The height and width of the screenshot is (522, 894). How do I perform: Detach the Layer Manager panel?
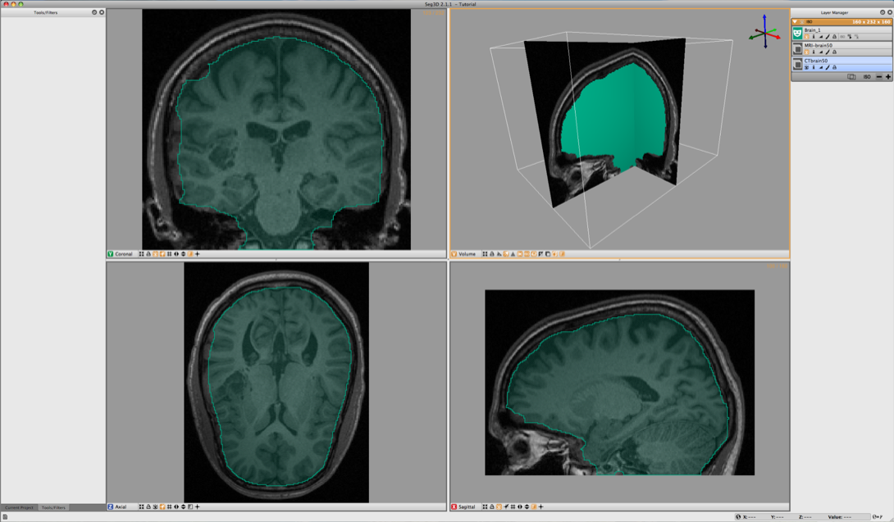tap(883, 12)
